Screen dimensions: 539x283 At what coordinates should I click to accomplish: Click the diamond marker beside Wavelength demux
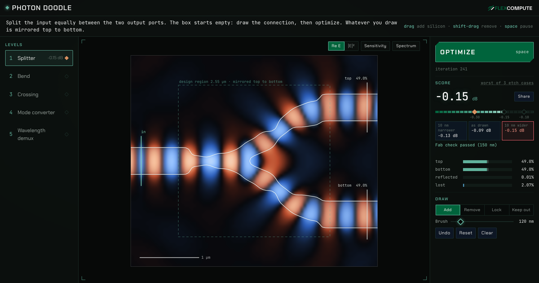[66, 134]
